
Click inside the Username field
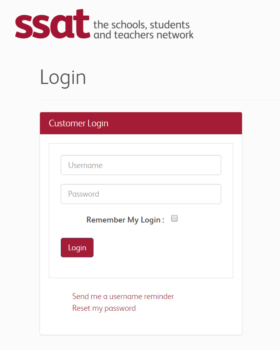pos(141,165)
